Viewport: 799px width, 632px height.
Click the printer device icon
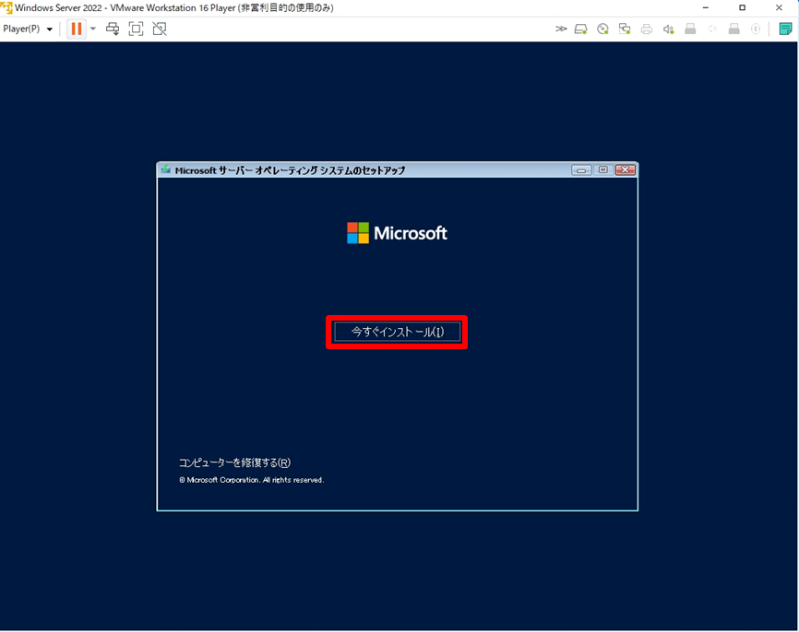647,29
